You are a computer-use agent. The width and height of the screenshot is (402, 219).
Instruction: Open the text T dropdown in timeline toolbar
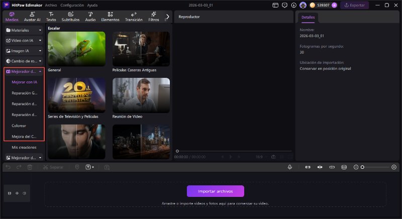pos(89,167)
